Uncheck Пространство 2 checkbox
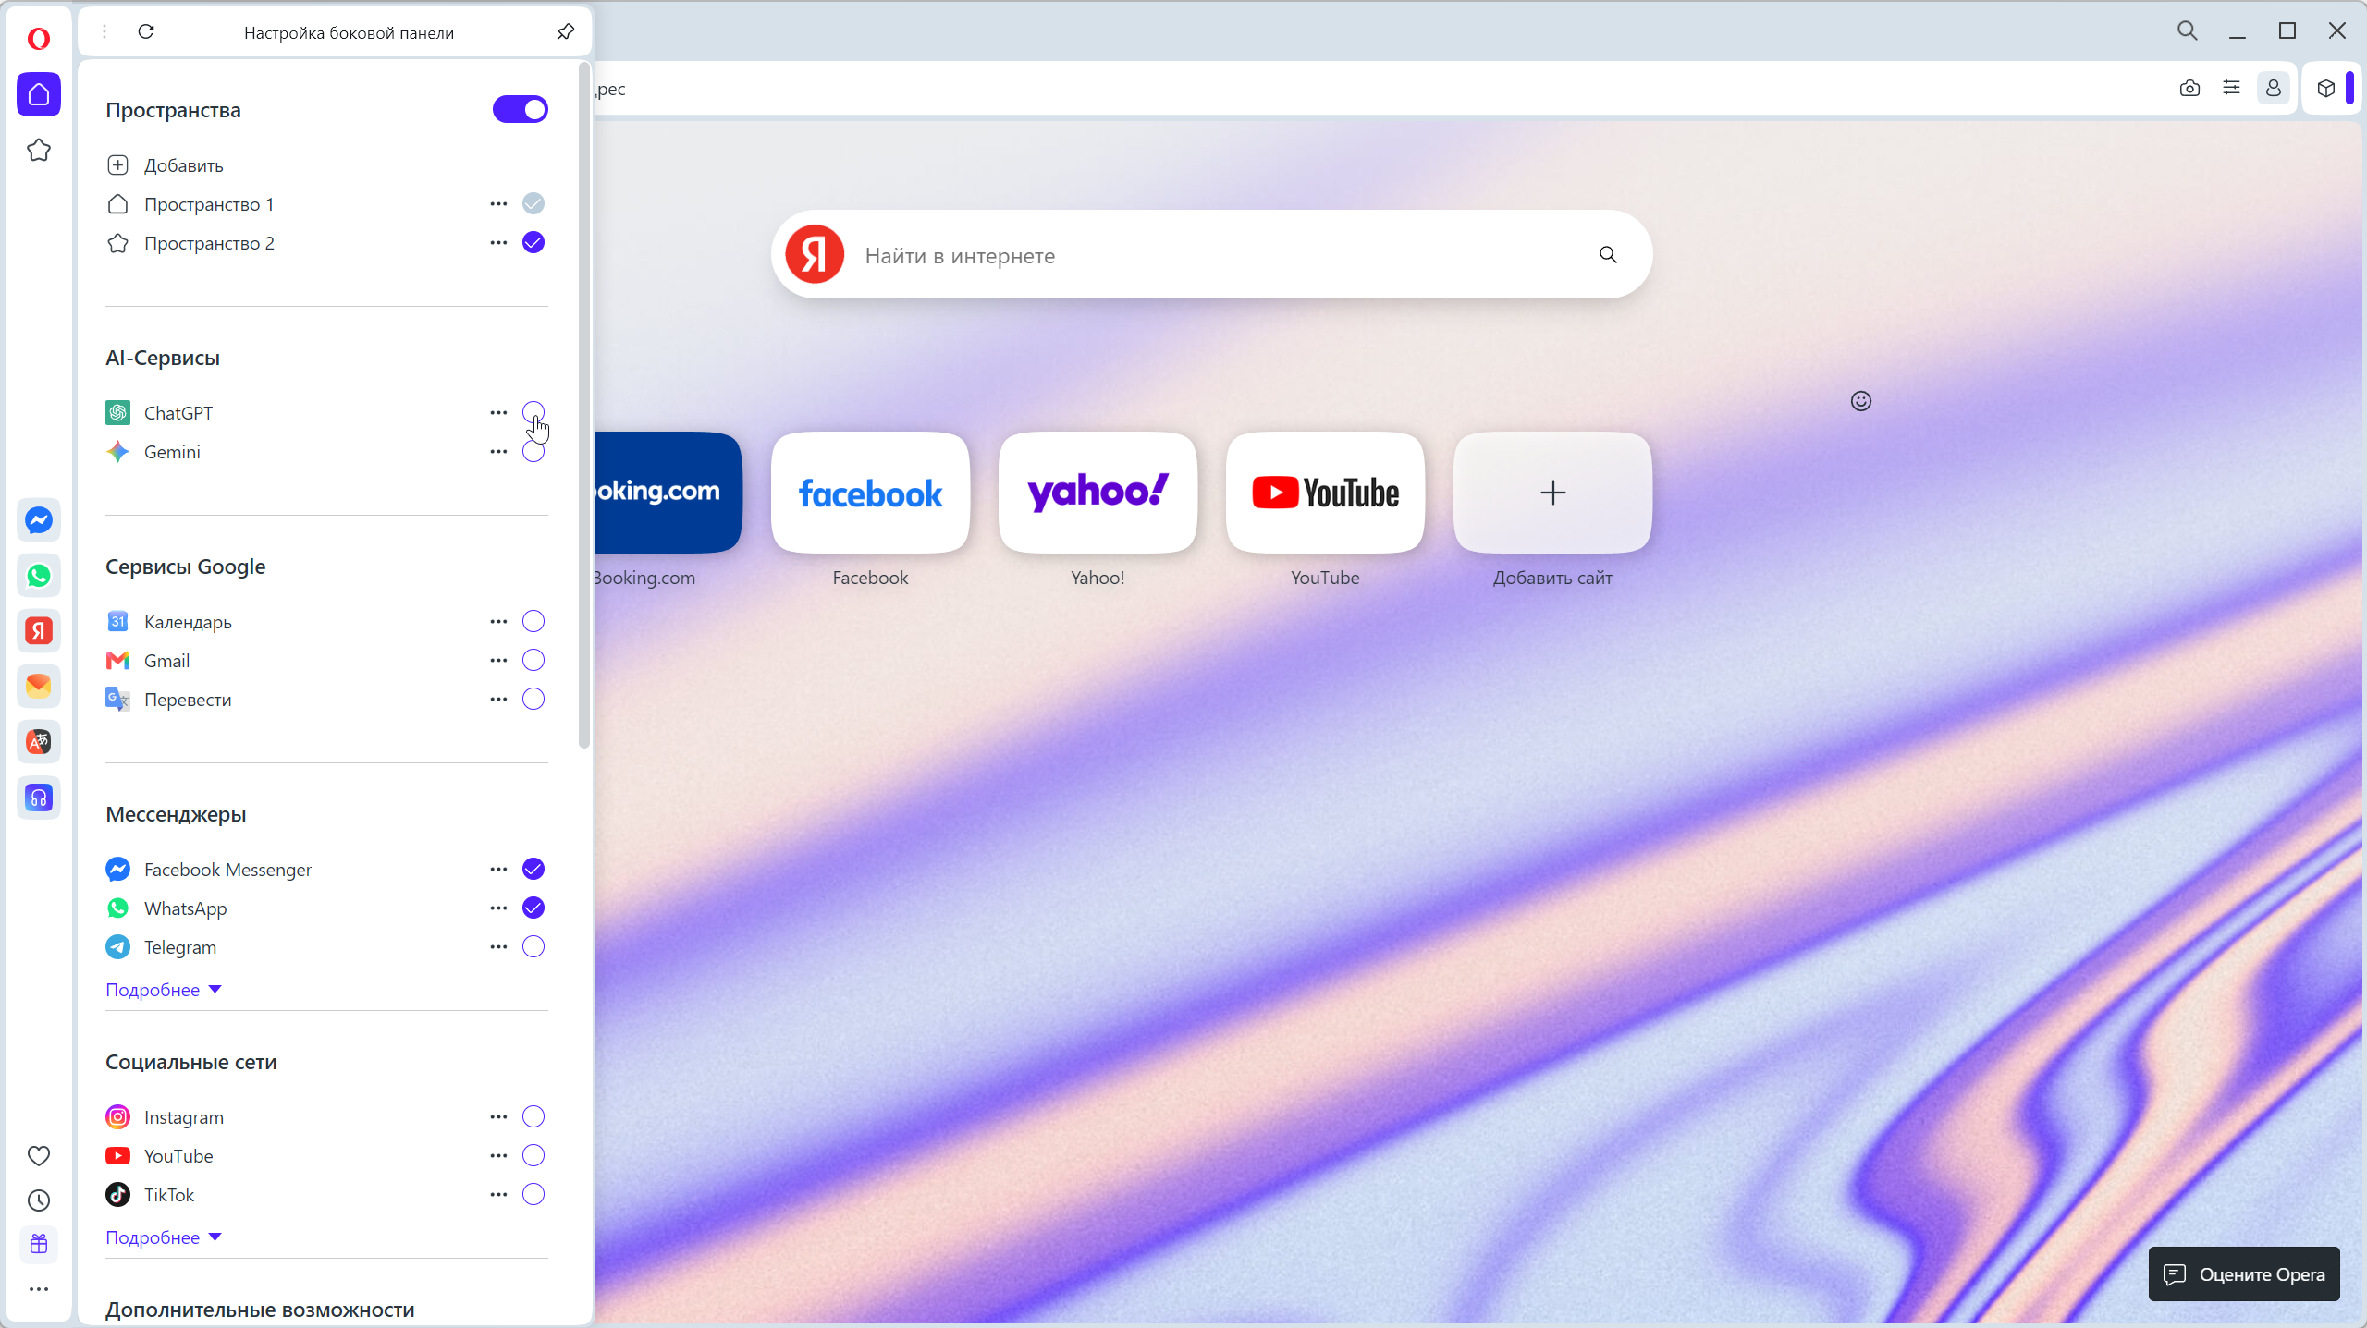The height and width of the screenshot is (1328, 2367). (533, 243)
